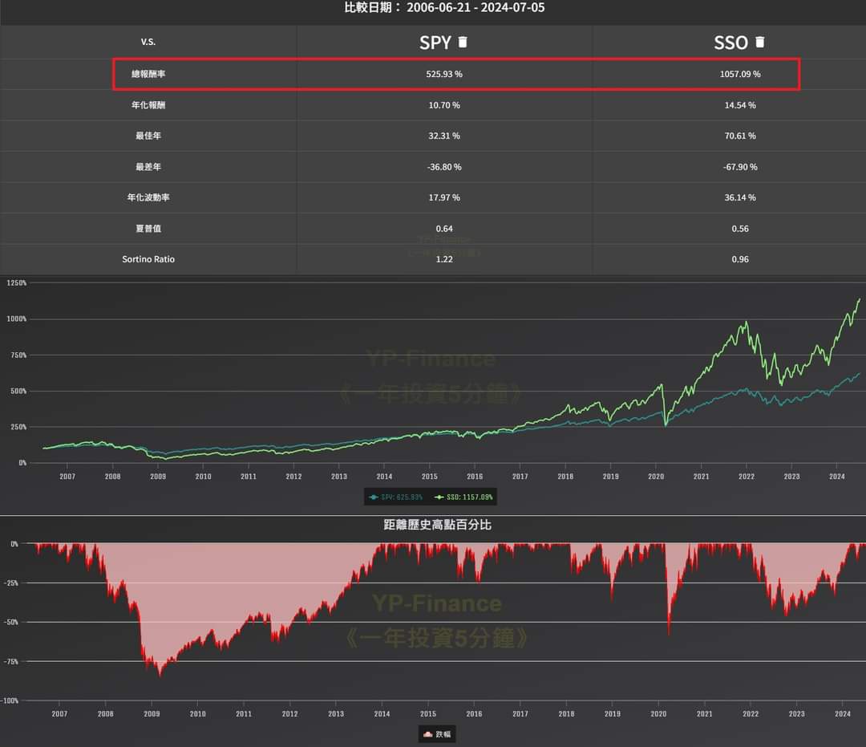The image size is (866, 747).
Task: Toggle the 跌幅 drawdown legend entry
Action: click(x=437, y=734)
